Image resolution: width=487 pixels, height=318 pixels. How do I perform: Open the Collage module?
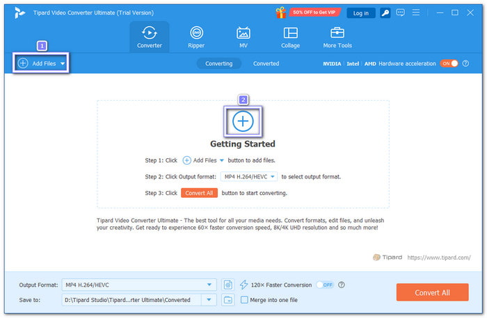[x=290, y=37]
